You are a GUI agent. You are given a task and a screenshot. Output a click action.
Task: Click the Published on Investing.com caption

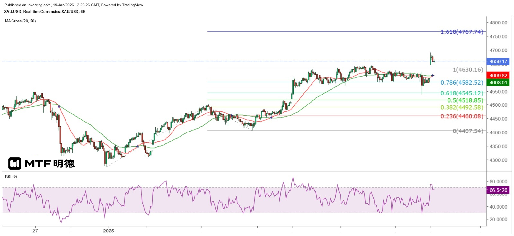tap(74, 5)
